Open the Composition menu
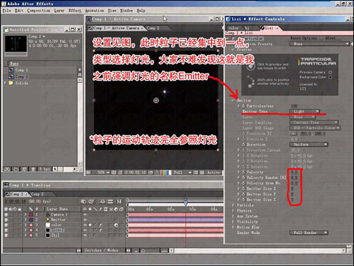 pyautogui.click(x=39, y=10)
